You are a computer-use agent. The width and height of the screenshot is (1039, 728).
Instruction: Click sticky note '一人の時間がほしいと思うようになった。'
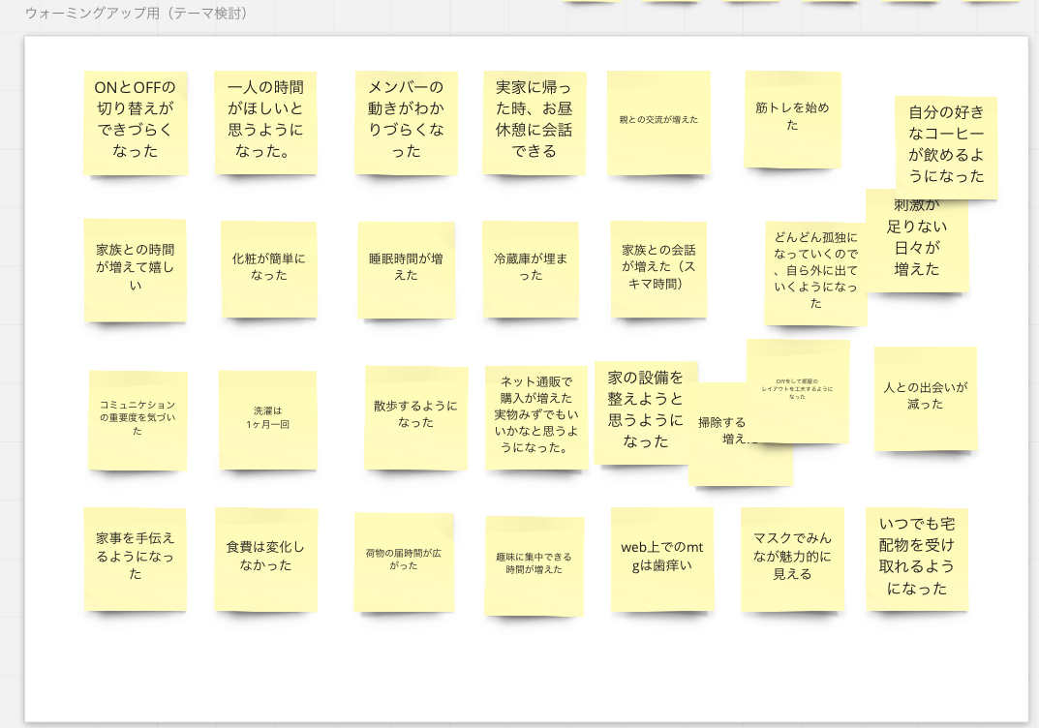coord(265,123)
